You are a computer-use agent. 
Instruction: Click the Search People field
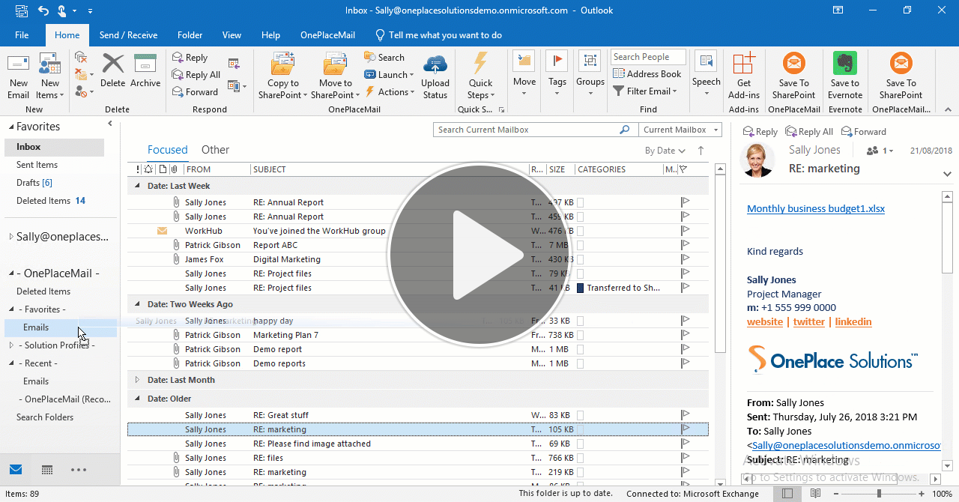pyautogui.click(x=648, y=57)
